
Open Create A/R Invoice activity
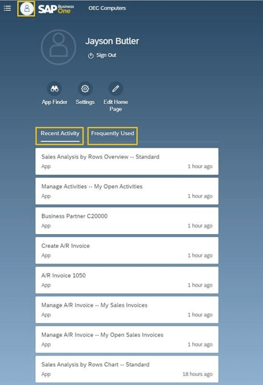[x=127, y=251]
